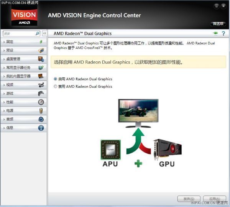Click the green pin icon beside help
The width and height of the screenshot is (230, 207).
(215, 33)
